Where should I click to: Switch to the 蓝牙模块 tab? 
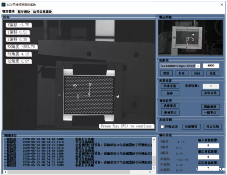(24, 12)
